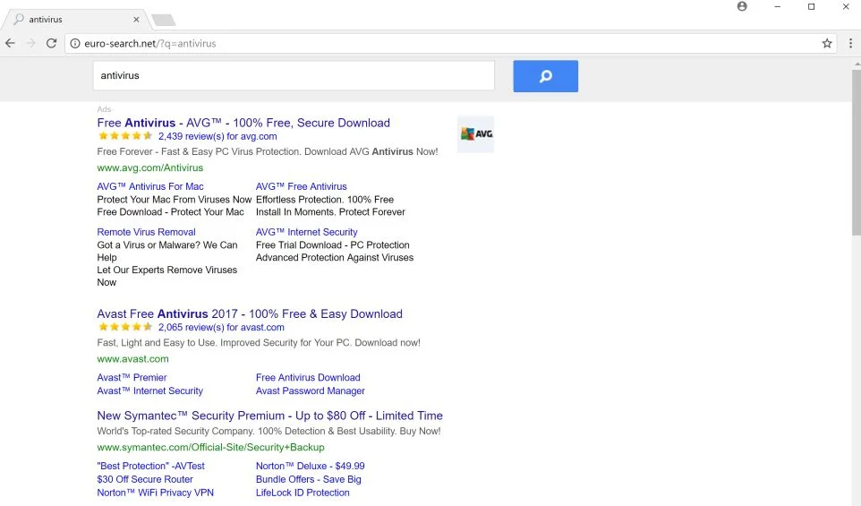
Task: Open AVG Antivirus For Mac link
Action: [149, 186]
